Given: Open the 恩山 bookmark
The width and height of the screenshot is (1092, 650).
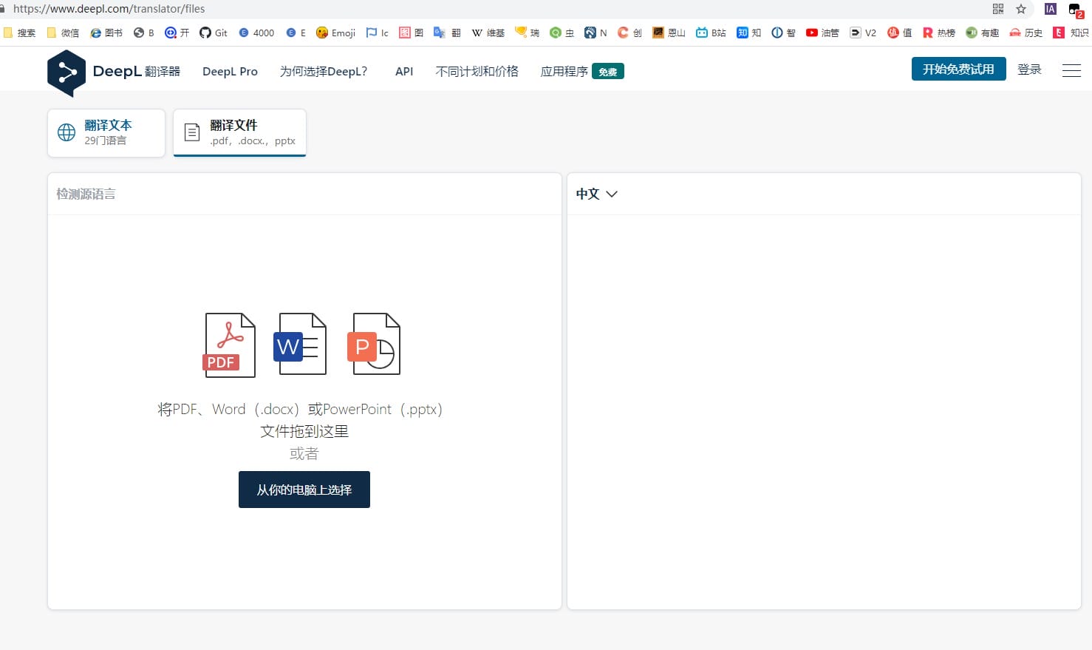Looking at the screenshot, I should (x=669, y=33).
